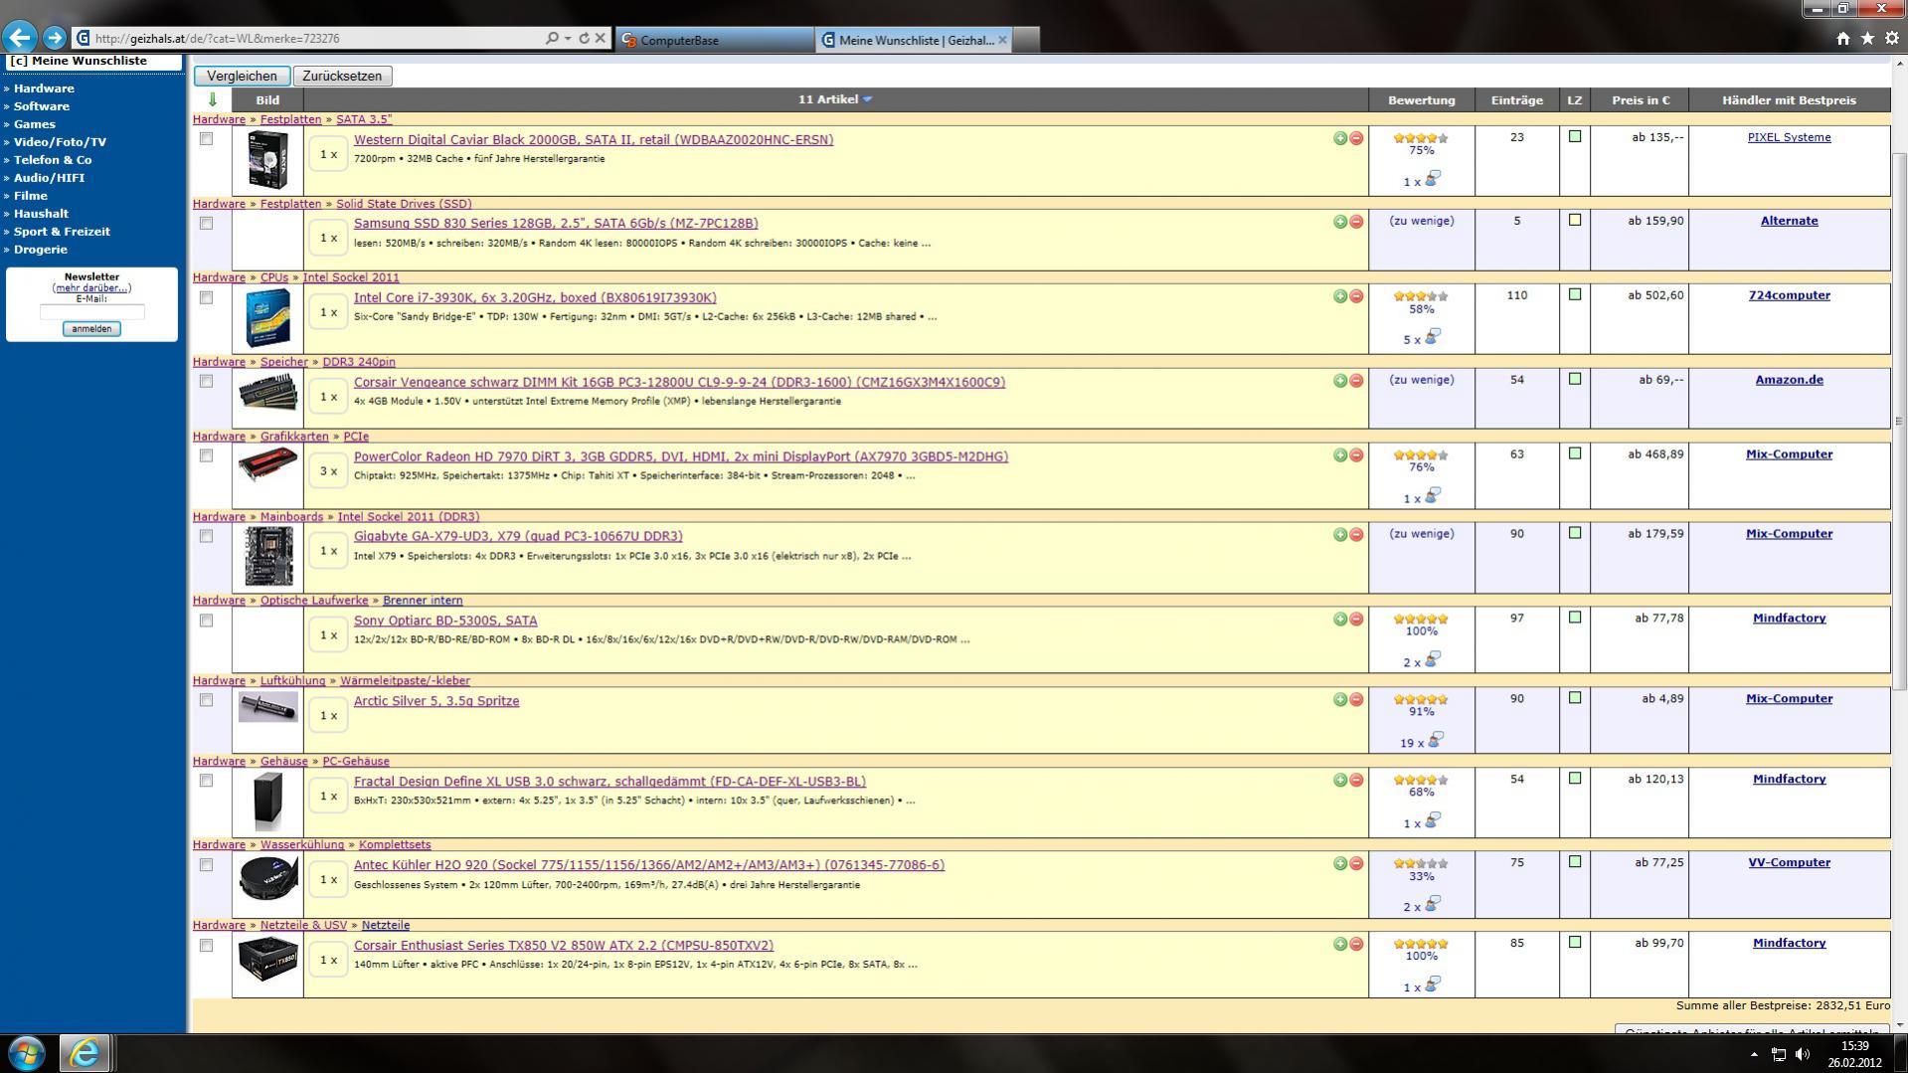The height and width of the screenshot is (1073, 1908).
Task: Click the newsletter E-Mail input field
Action: [x=91, y=311]
